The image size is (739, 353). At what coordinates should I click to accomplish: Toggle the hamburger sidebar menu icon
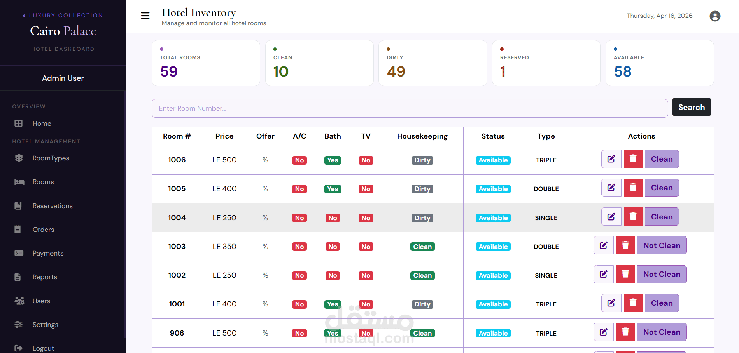pyautogui.click(x=145, y=16)
